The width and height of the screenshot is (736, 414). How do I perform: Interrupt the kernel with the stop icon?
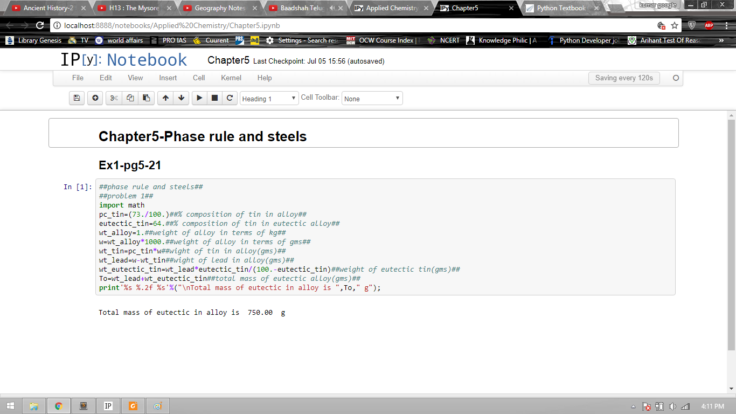(x=214, y=98)
